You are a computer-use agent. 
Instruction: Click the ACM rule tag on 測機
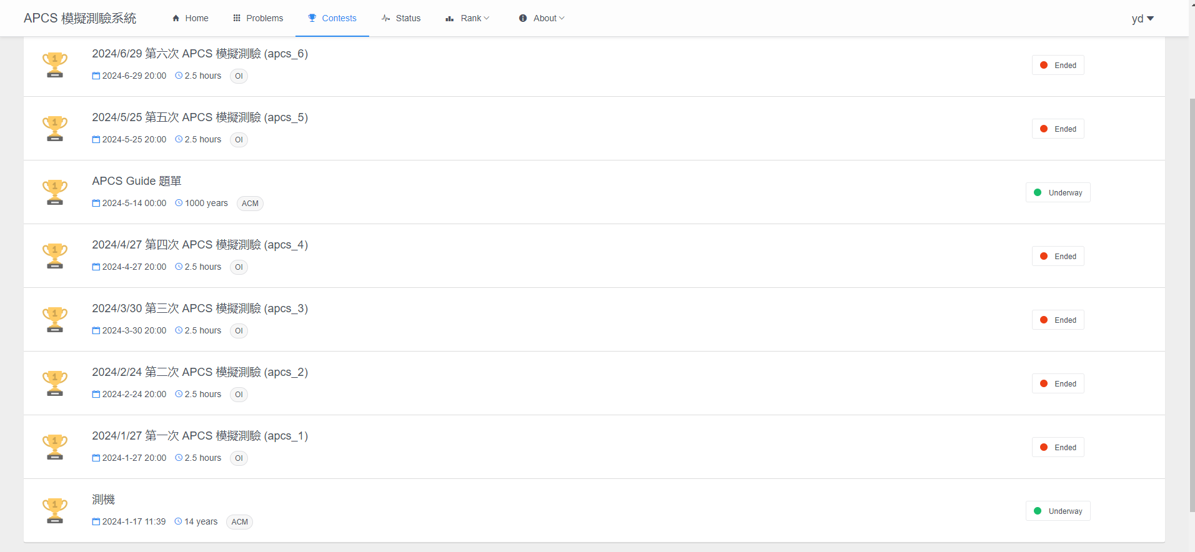(240, 522)
